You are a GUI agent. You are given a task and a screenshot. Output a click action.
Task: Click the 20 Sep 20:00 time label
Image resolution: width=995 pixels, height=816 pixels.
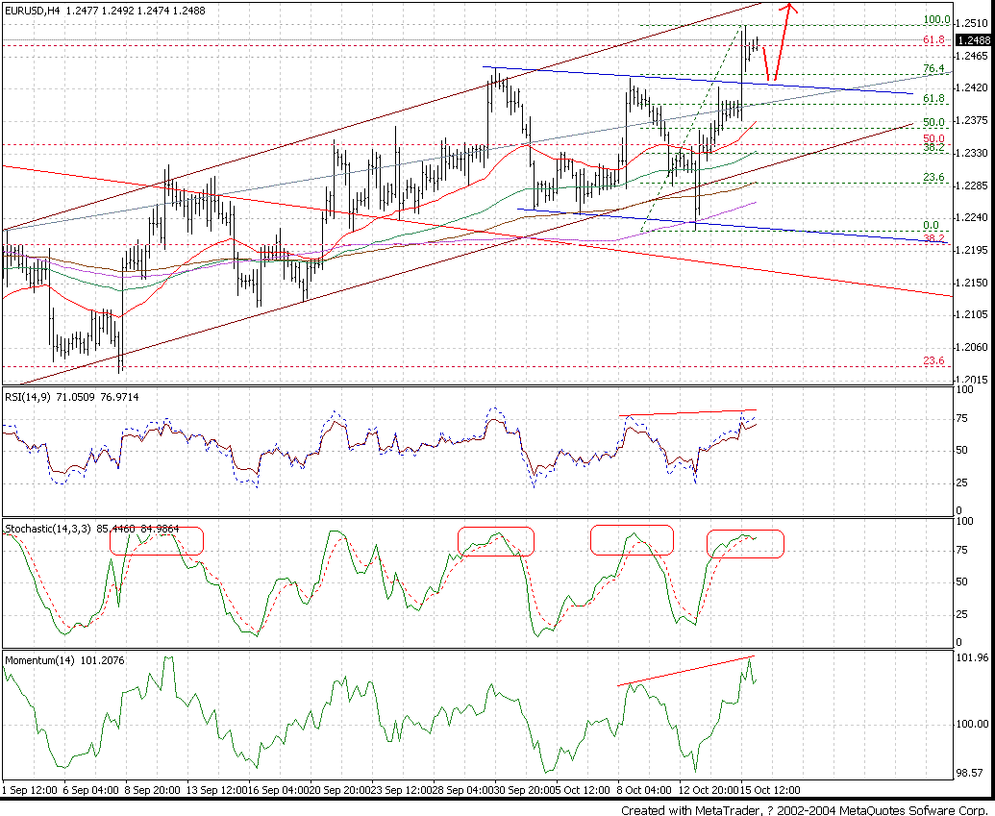(x=340, y=790)
